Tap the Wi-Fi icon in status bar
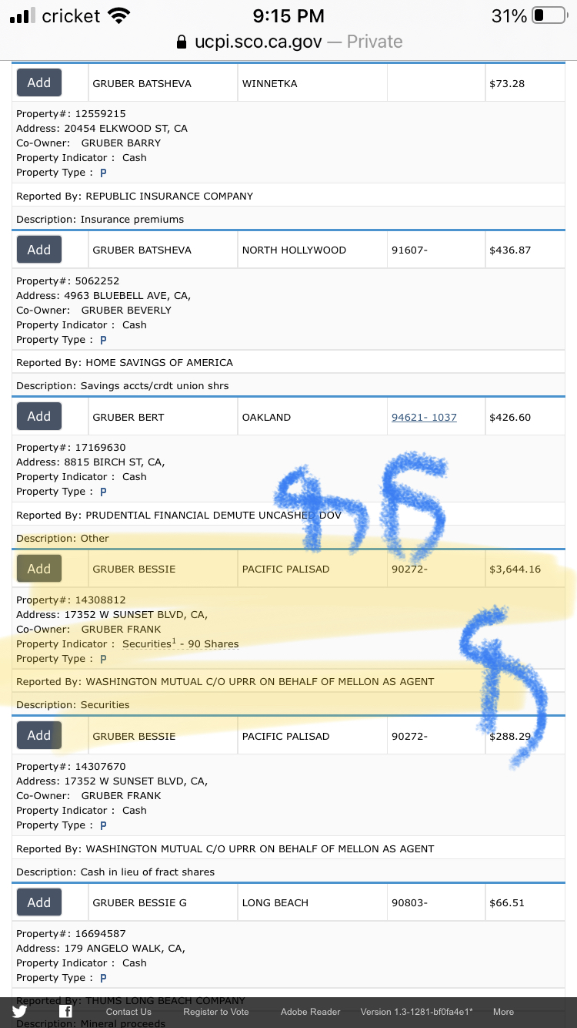This screenshot has width=577, height=1028. coord(119,15)
